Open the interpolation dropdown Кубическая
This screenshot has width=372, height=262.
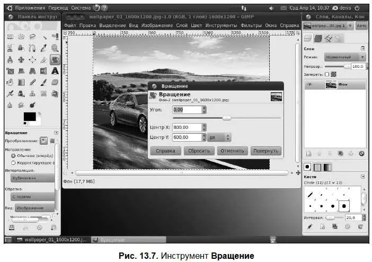33,178
